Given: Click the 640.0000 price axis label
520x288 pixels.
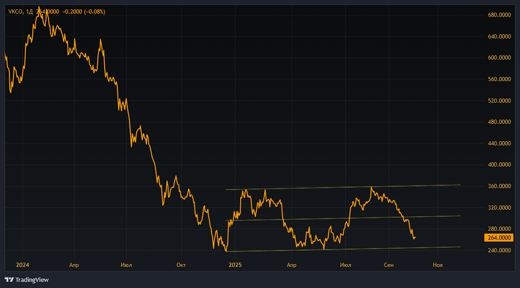Looking at the screenshot, I should pos(499,36).
